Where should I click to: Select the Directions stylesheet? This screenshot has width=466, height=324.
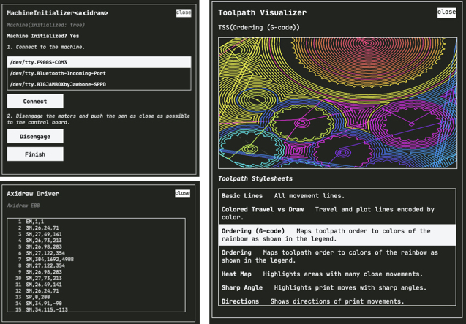(x=337, y=301)
